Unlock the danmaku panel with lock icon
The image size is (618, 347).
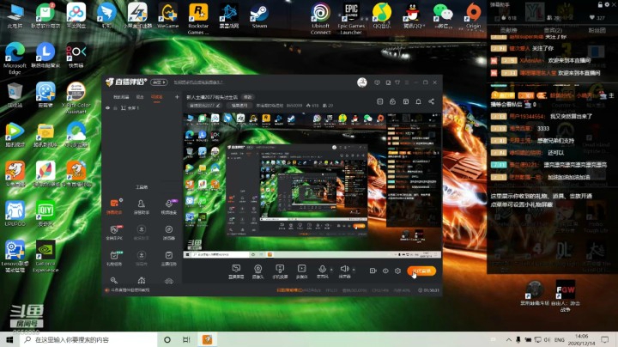click(x=600, y=5)
